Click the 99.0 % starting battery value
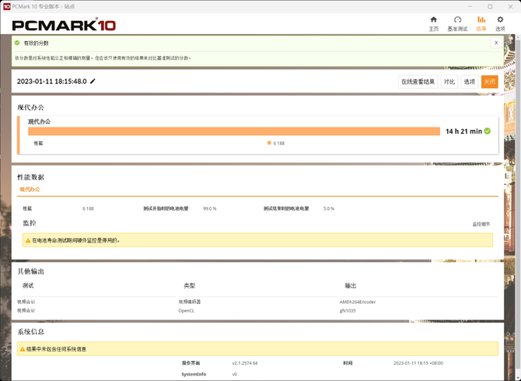Screen dimensions: 521x381 pyautogui.click(x=210, y=208)
